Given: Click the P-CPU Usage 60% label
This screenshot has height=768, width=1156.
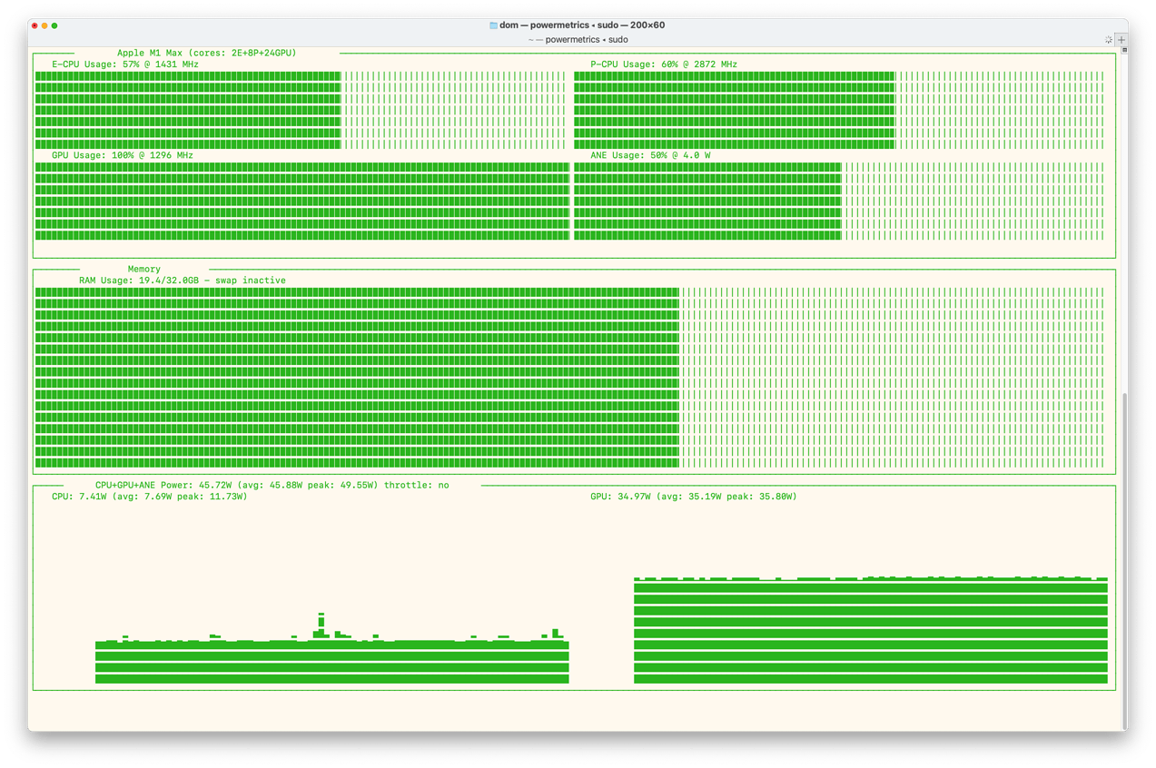Looking at the screenshot, I should coord(663,64).
